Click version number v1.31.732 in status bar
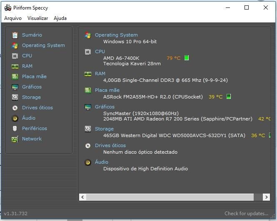This screenshot has width=277, height=221. tap(16, 214)
